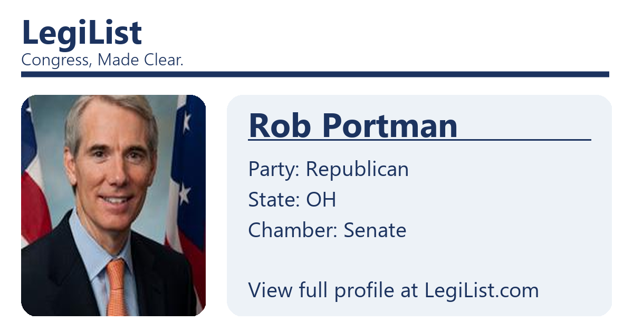Click the dark blue header divider bar
This screenshot has height=332, width=633.
point(315,74)
